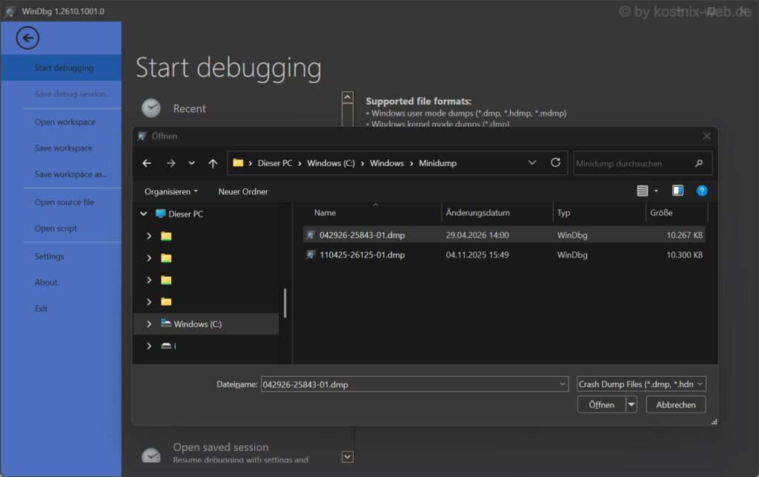The image size is (759, 477).
Task: Select the fourth yellow folder in tree
Action: (166, 302)
